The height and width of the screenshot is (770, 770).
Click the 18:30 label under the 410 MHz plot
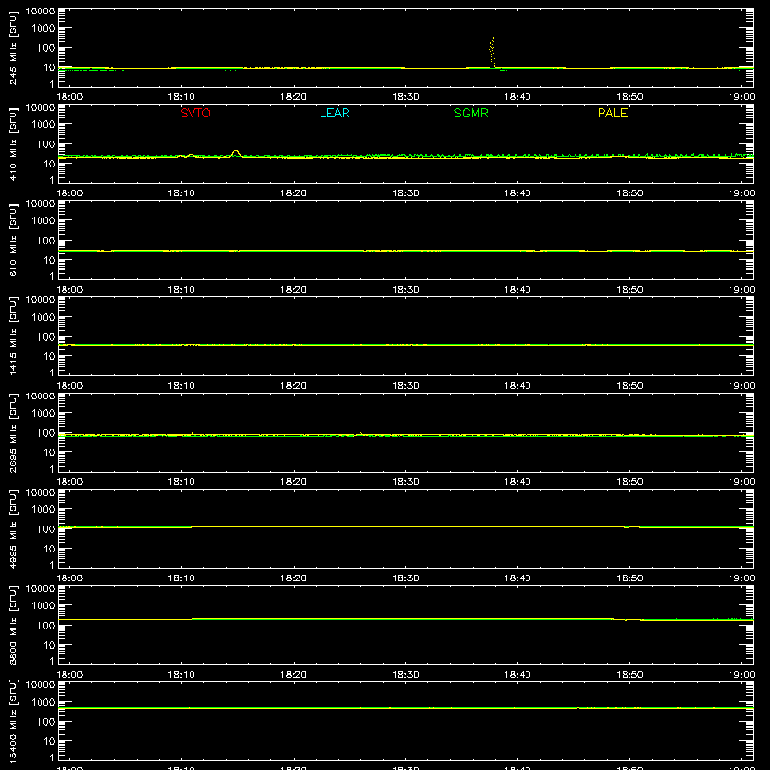[x=405, y=193]
